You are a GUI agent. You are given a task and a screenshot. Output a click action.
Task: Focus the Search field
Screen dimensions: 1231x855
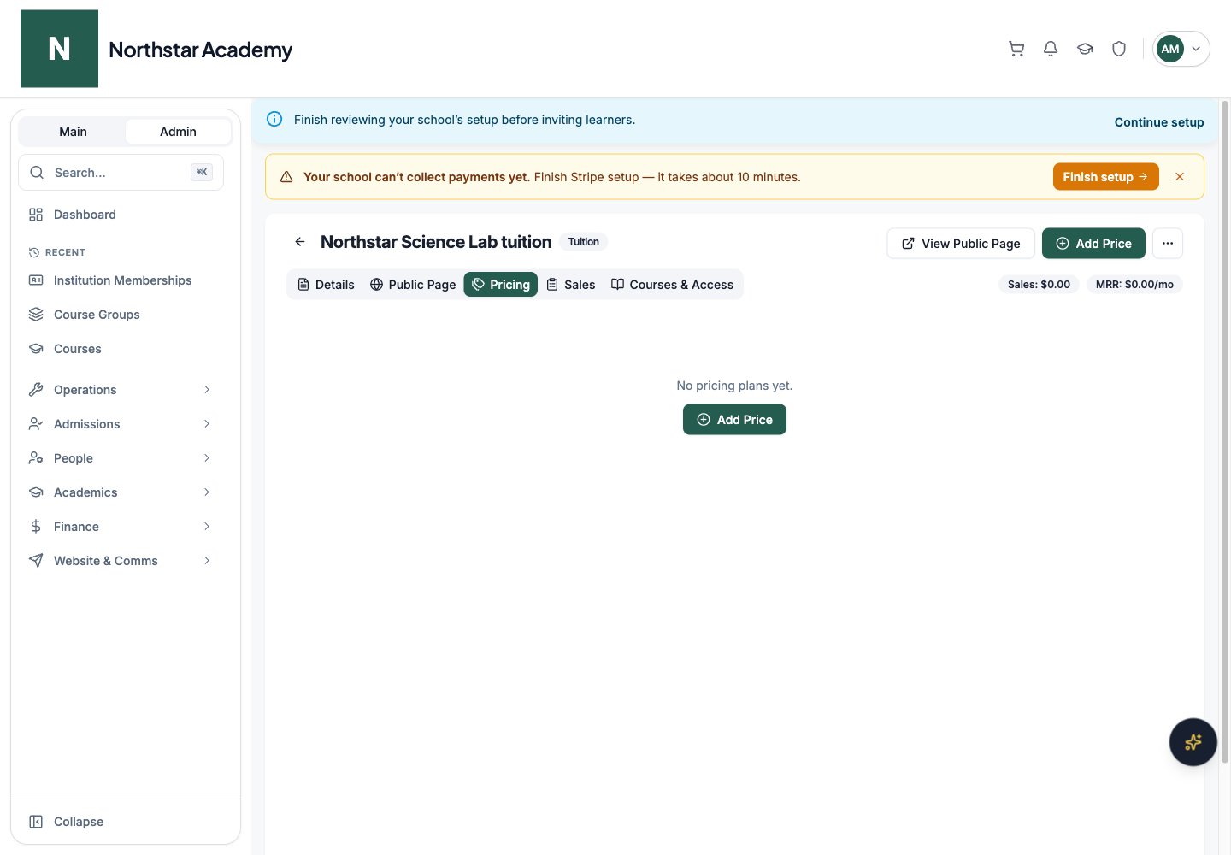pos(121,173)
